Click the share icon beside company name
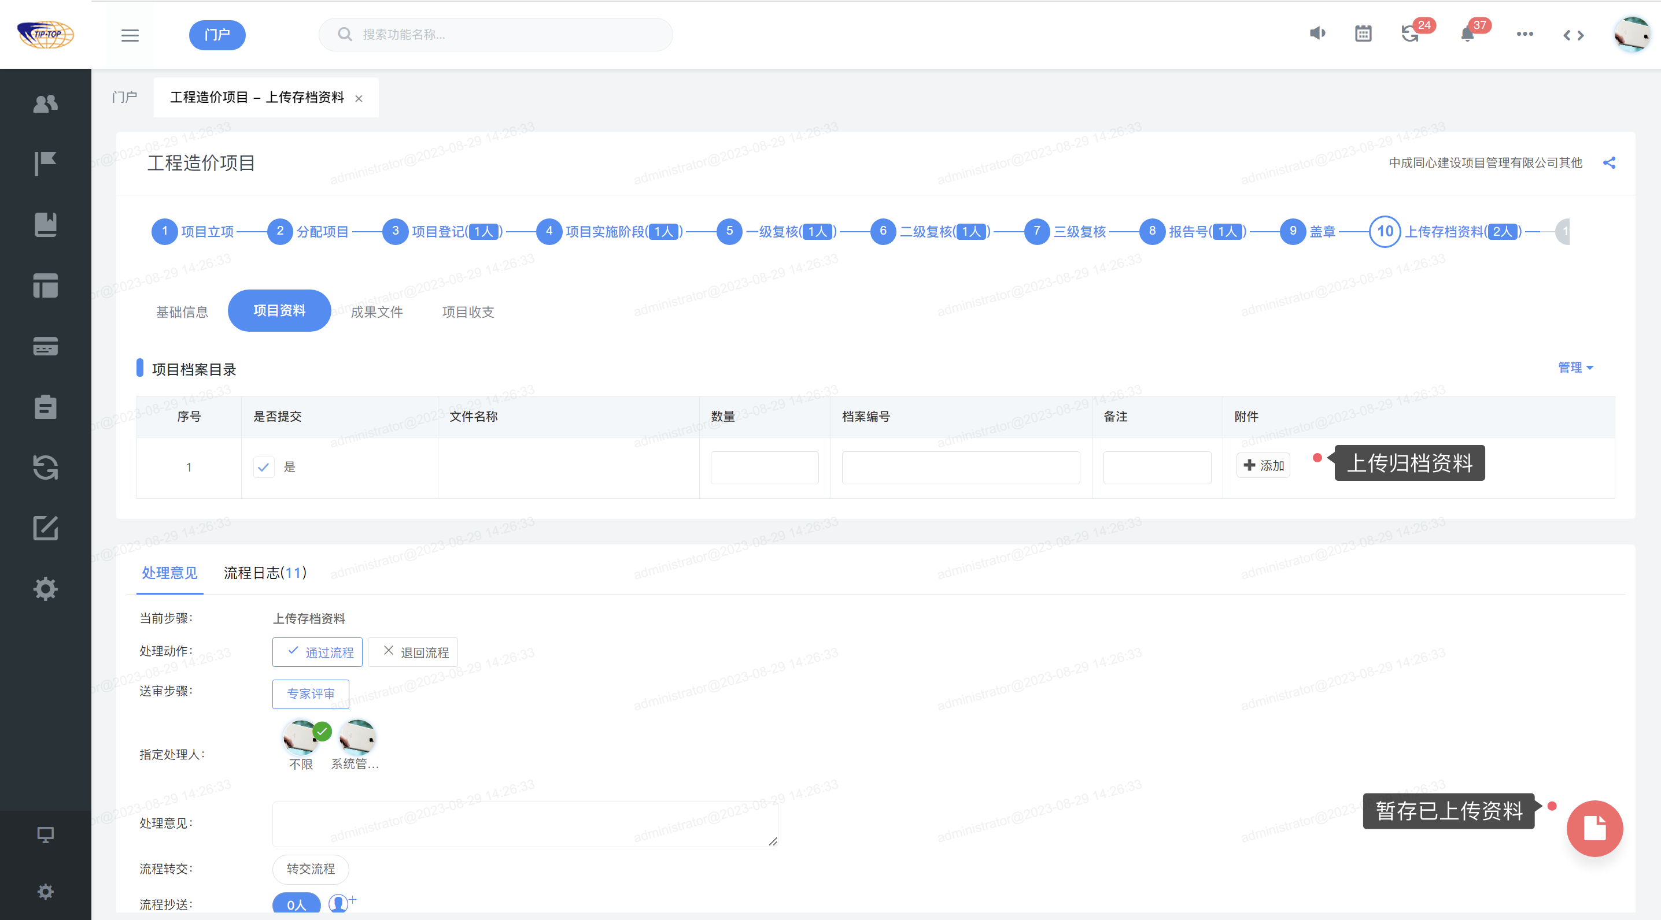The height and width of the screenshot is (920, 1661). point(1609,163)
